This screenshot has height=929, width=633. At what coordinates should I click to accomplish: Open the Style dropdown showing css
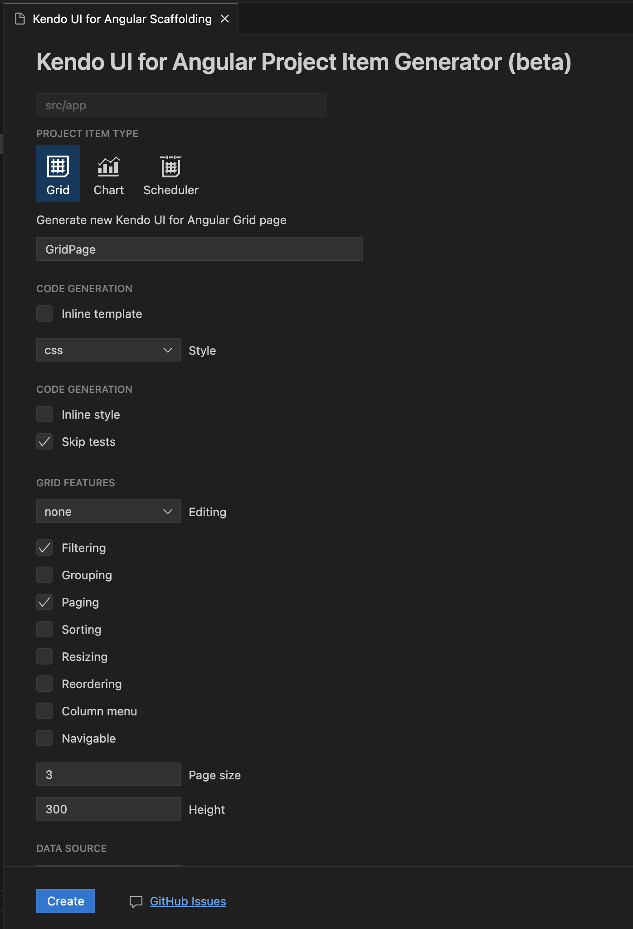(x=109, y=350)
